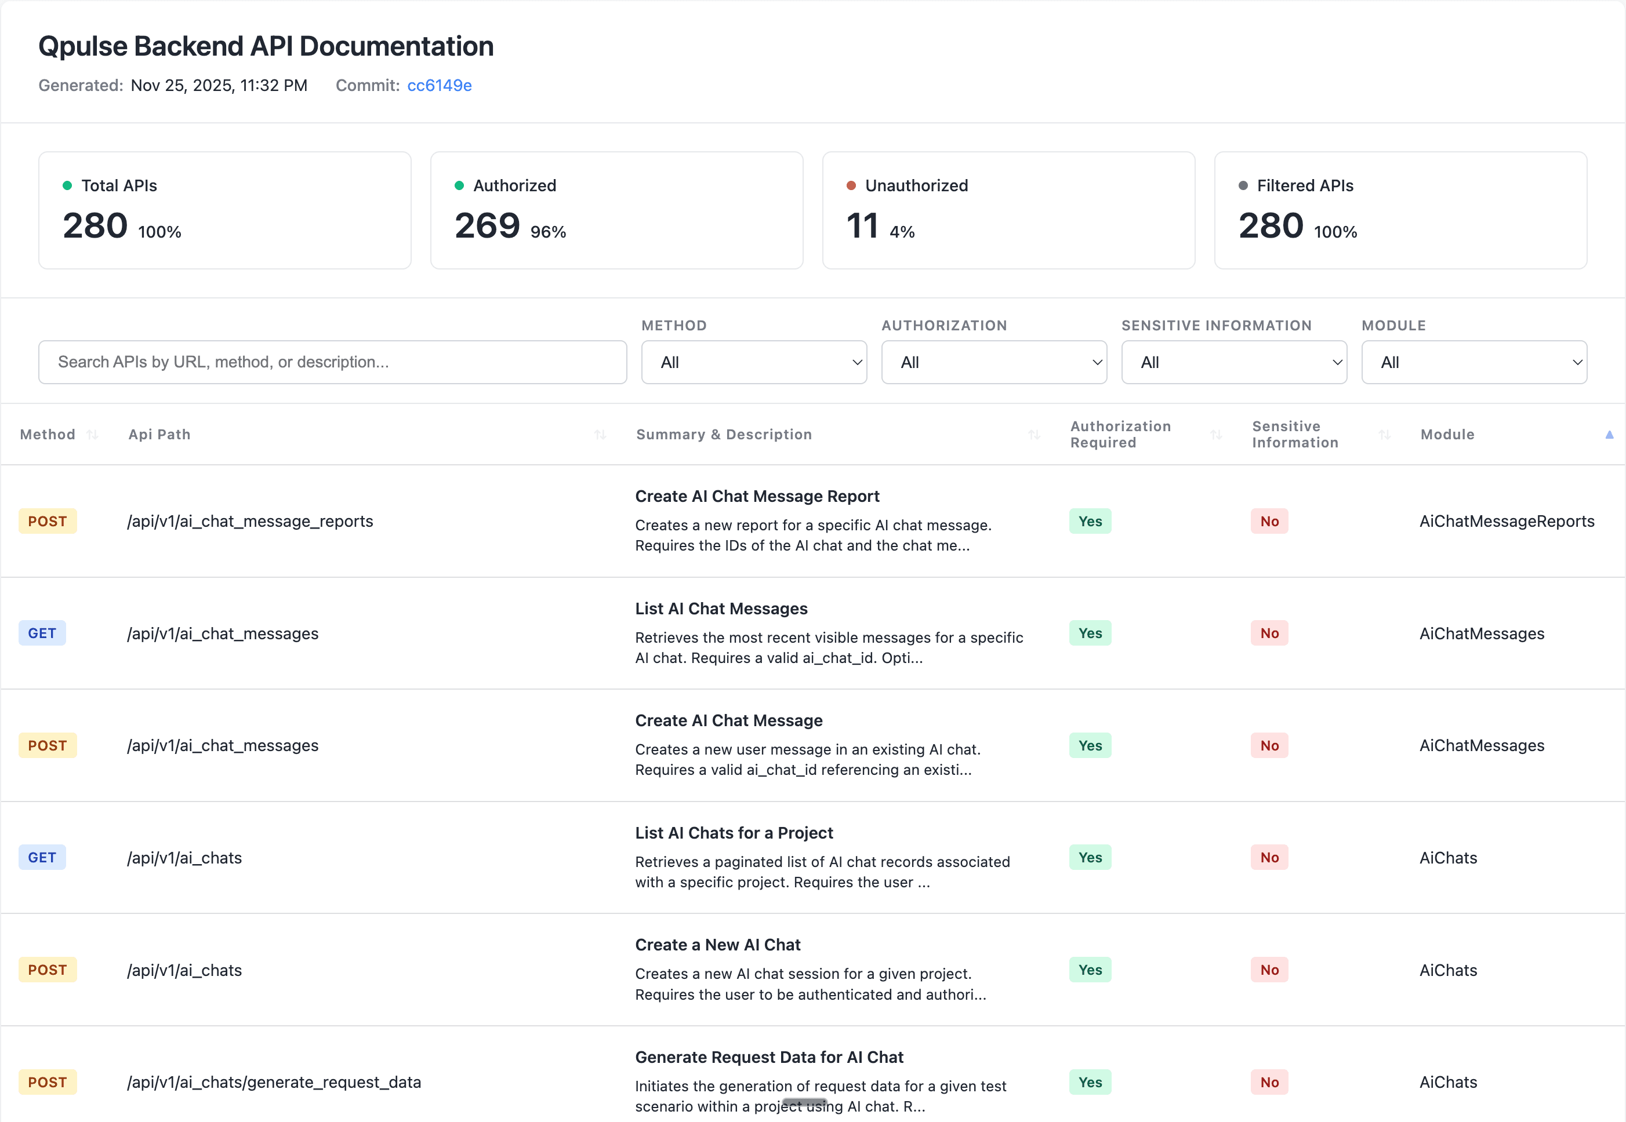This screenshot has width=1626, height=1122.
Task: Click POST badge for generate_request_data row
Action: (47, 1082)
